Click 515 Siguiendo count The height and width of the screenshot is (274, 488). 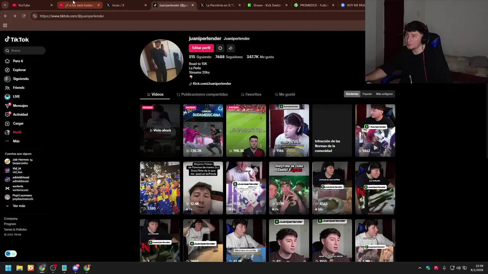[x=200, y=57]
